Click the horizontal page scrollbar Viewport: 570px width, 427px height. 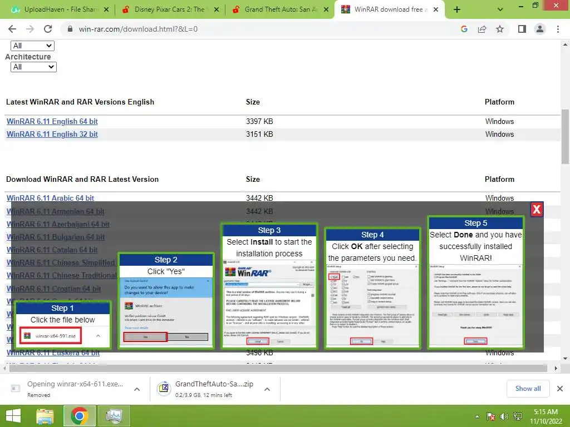click(278, 368)
